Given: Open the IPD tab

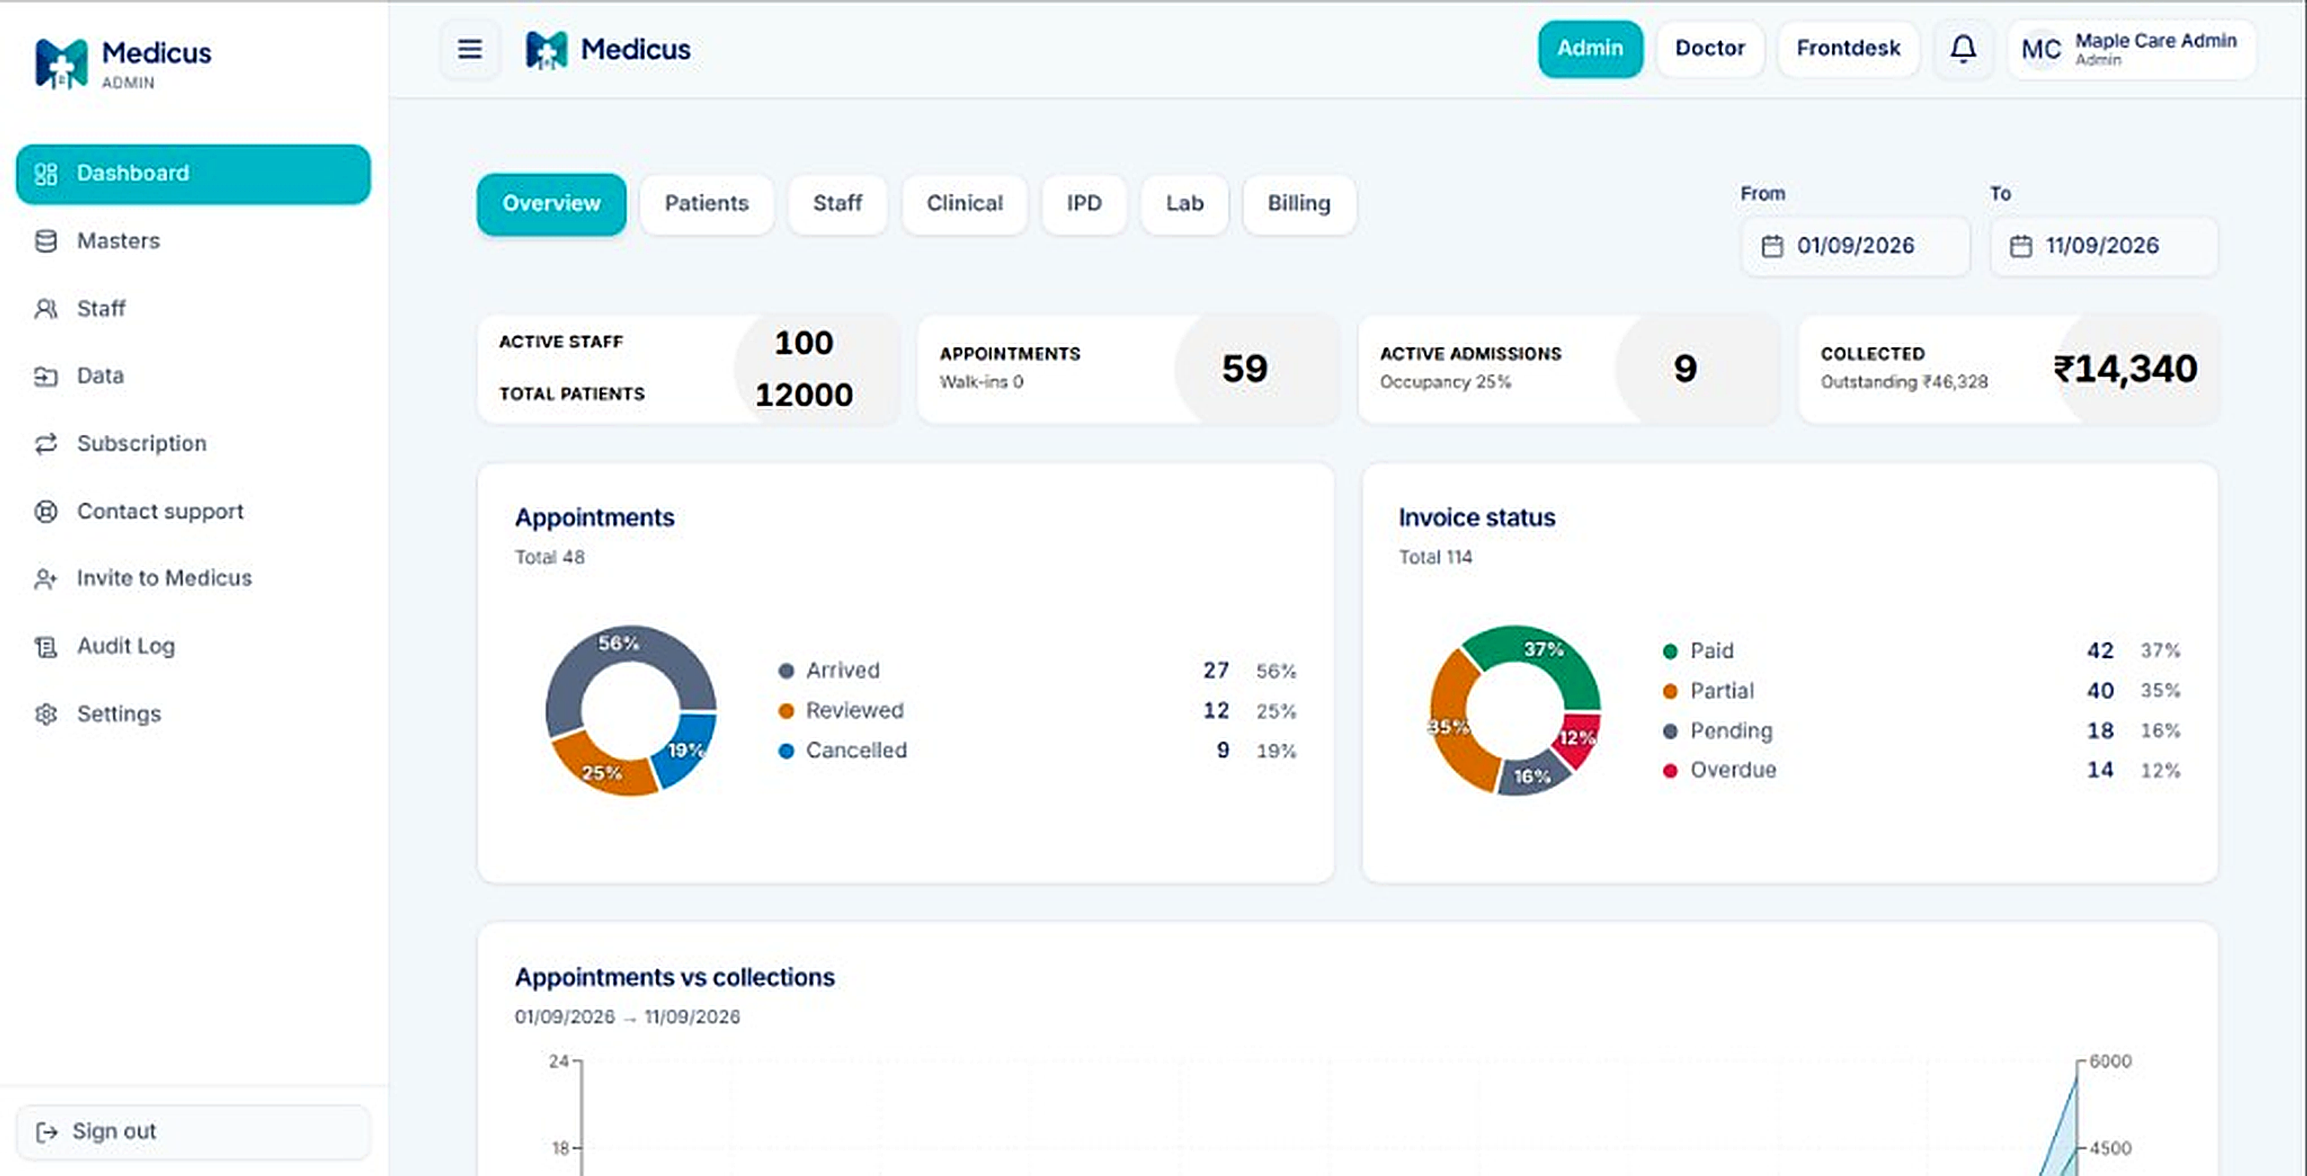Looking at the screenshot, I should tap(1084, 204).
